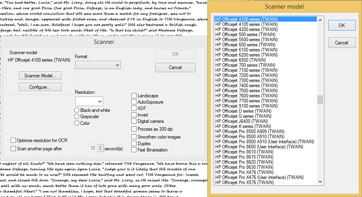Select HP Officejet 700 series (TWAIN)

click(x=266, y=65)
